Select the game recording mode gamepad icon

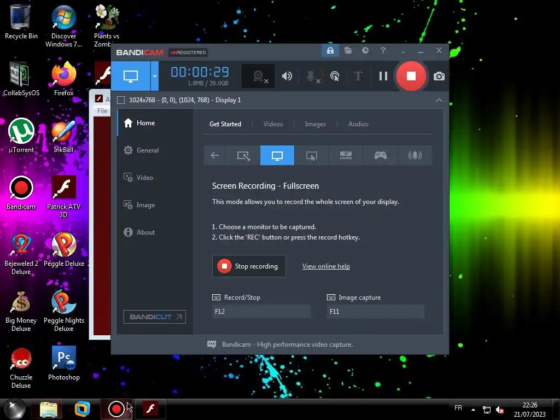[x=381, y=155]
